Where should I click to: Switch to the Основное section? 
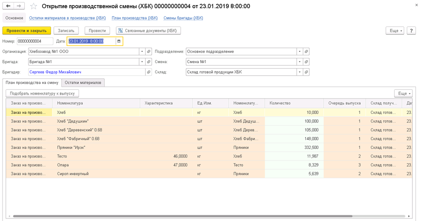click(14, 18)
